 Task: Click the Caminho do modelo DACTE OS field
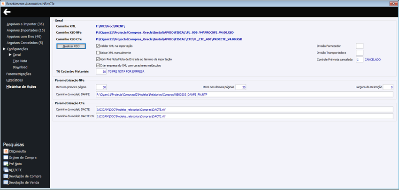coord(245,116)
